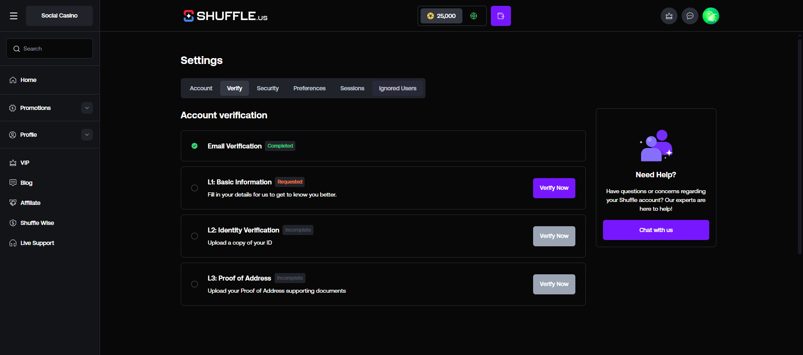Expand the Profile submenu chevron
This screenshot has width=803, height=355.
(87, 135)
